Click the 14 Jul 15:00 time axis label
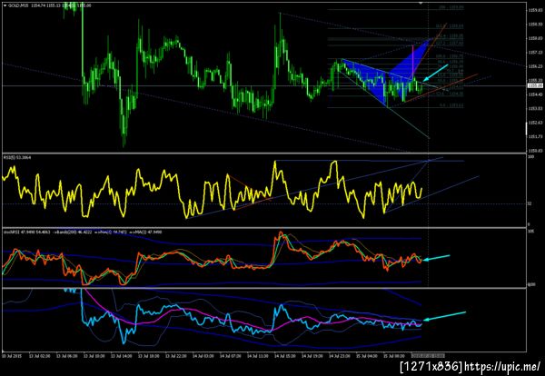Screen dimensions: 545x376 [284, 356]
